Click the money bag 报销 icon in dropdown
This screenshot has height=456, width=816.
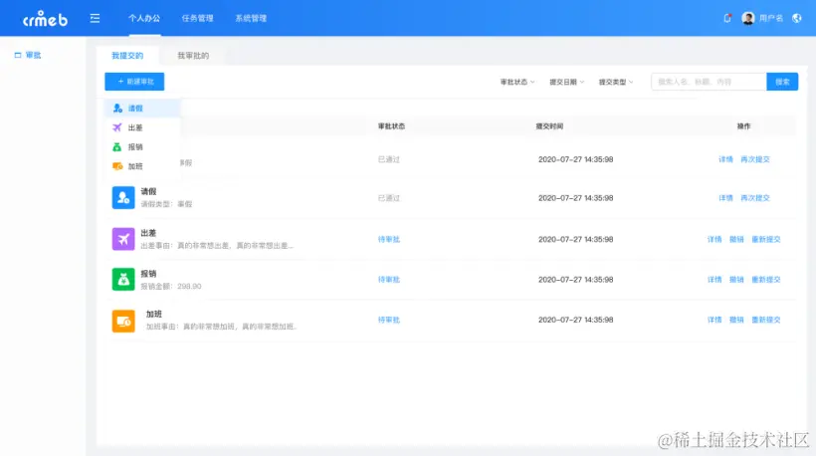pos(117,146)
